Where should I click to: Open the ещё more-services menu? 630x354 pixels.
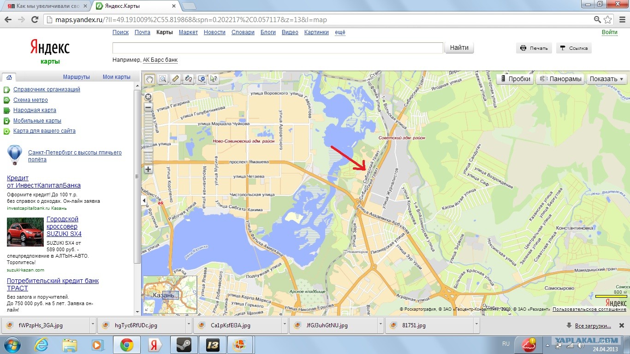(x=340, y=32)
